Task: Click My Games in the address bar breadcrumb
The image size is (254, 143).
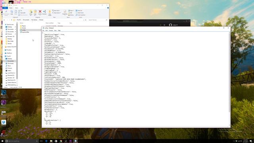Action: [x=34, y=20]
